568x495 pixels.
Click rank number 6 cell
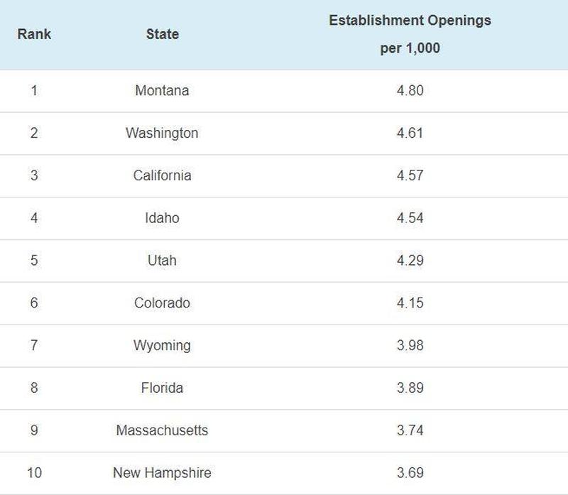click(x=34, y=303)
